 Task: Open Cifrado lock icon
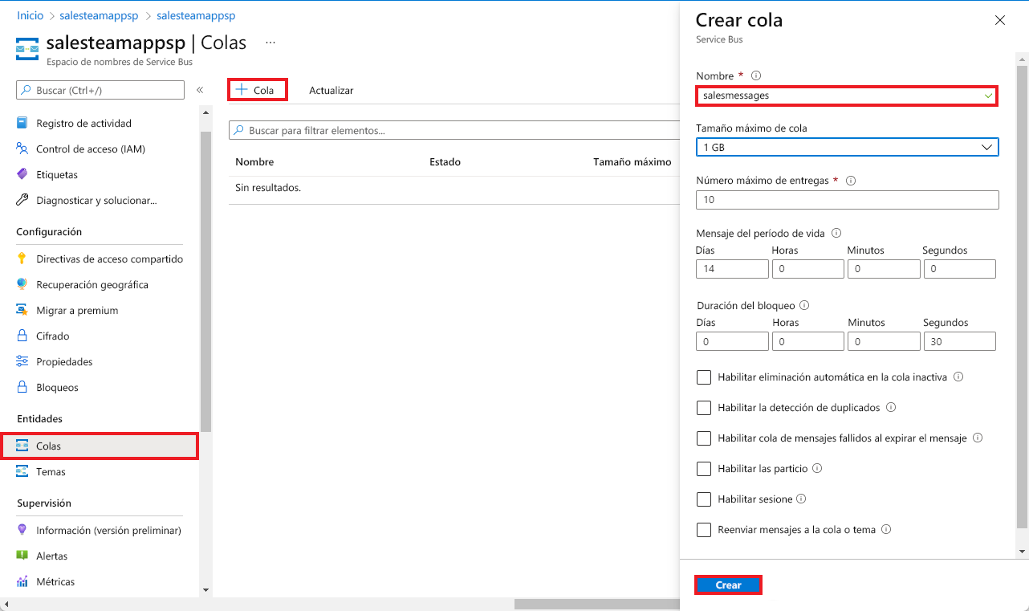[x=22, y=336]
